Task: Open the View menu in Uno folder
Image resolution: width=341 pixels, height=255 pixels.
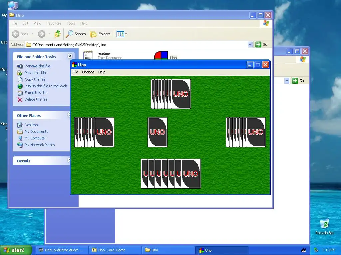Action: coord(37,23)
